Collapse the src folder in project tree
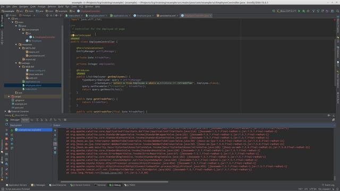The width and height of the screenshot is (340, 191). coord(9,19)
